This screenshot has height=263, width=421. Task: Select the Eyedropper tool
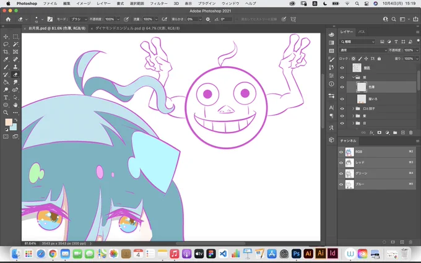[6, 59]
